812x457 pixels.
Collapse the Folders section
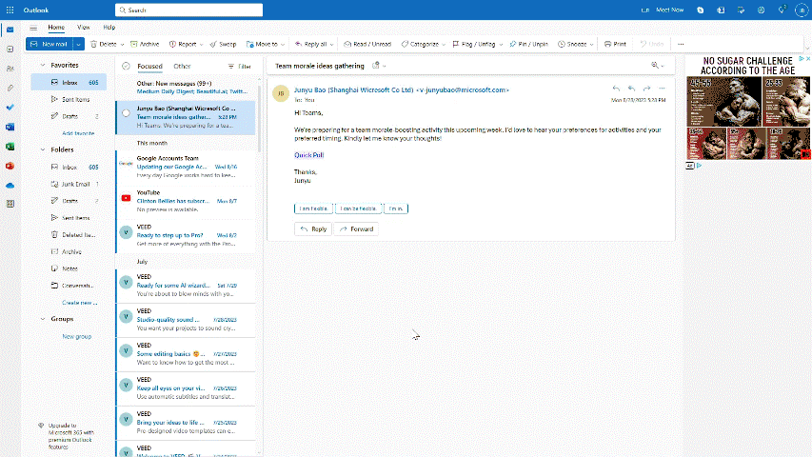43,149
